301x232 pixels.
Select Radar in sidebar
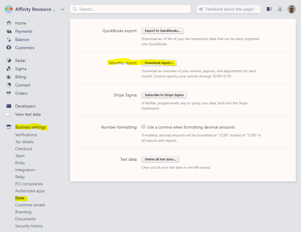point(20,60)
